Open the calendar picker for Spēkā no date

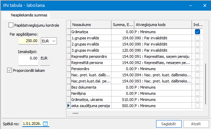[x=45, y=124]
